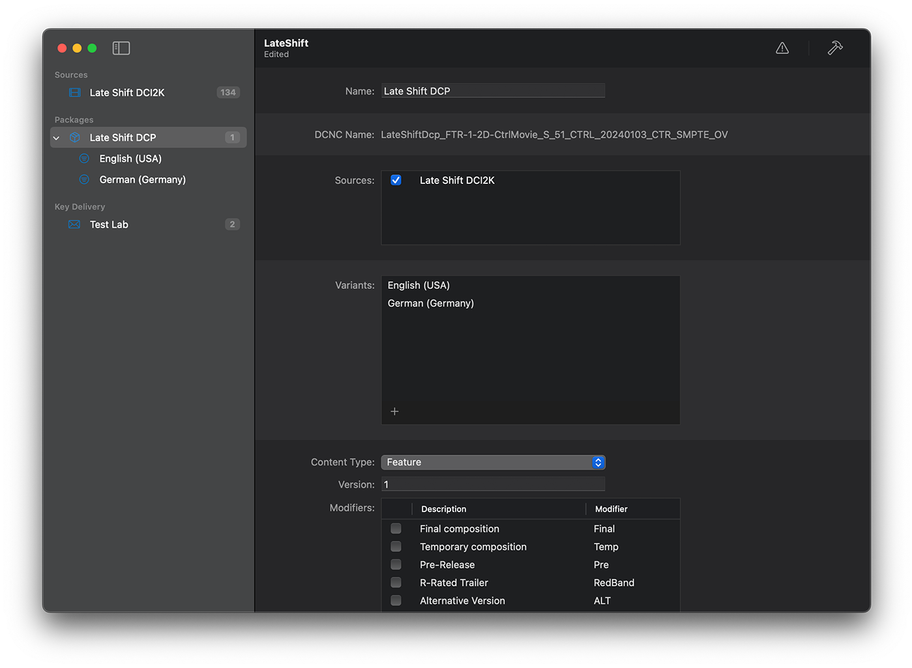Enable the Final composition modifier
The width and height of the screenshot is (912, 668).
396,528
